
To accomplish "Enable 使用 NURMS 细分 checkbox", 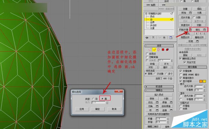I will 181,74.
